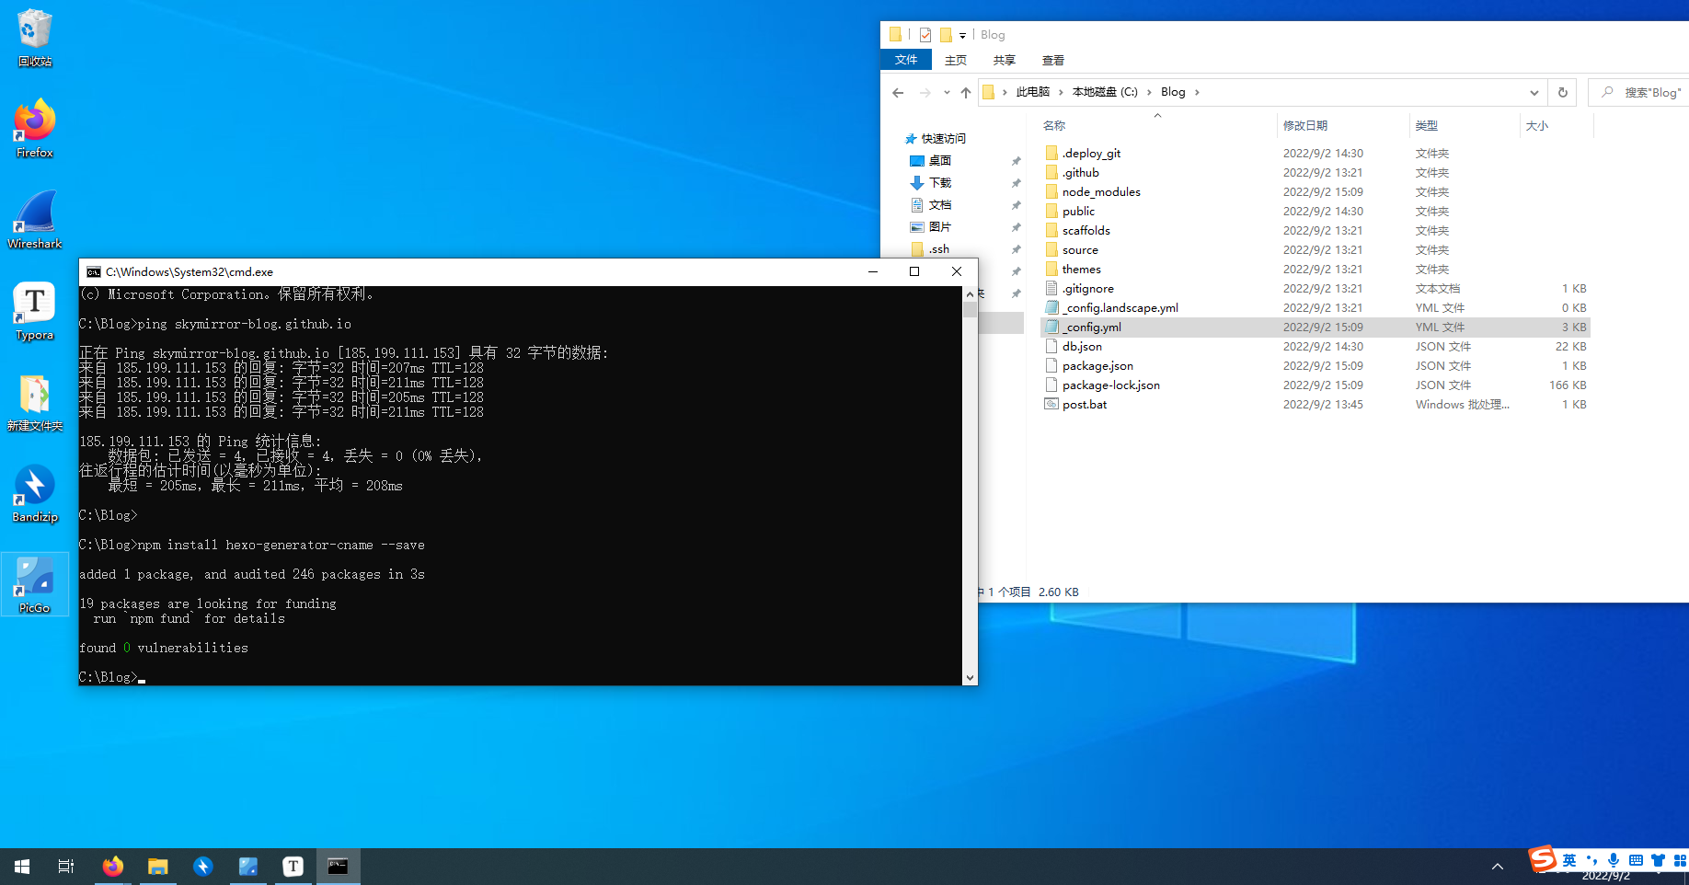The image size is (1689, 885).
Task: Click the Sogou input method S logo
Action: (x=1543, y=858)
